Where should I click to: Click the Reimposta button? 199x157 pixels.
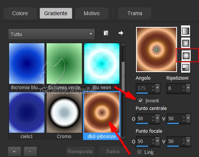(80, 151)
